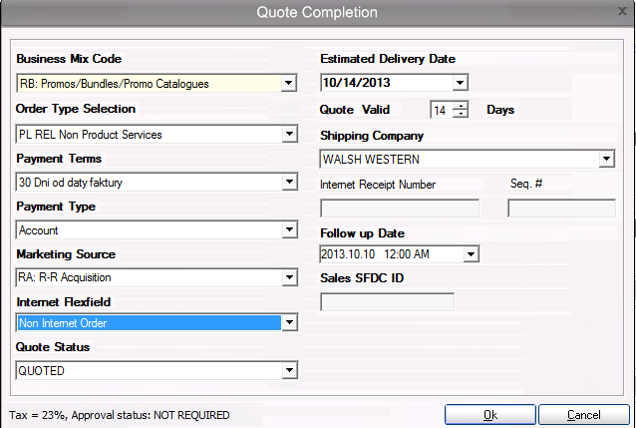Viewport: 636px width, 428px height.
Task: Open the Marketing Source dropdown arrow
Action: 289,277
